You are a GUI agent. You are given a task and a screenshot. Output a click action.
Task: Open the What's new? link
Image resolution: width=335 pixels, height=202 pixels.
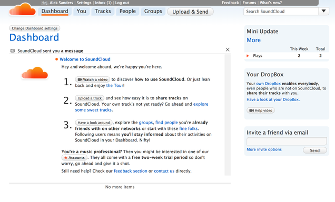tap(271, 3)
